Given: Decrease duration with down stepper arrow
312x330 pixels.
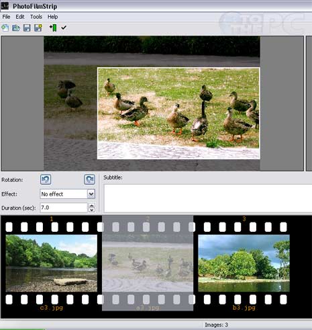Looking at the screenshot, I should pyautogui.click(x=91, y=210).
